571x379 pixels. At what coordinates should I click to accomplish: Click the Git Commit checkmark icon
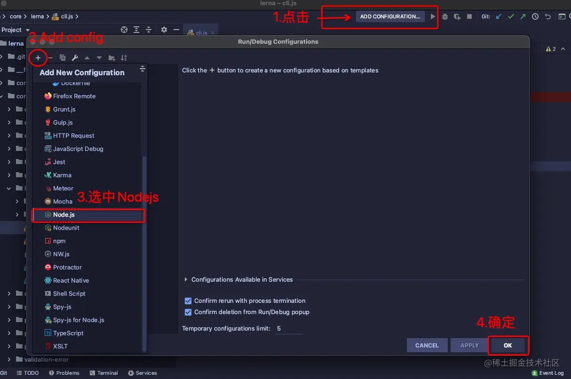tap(511, 16)
